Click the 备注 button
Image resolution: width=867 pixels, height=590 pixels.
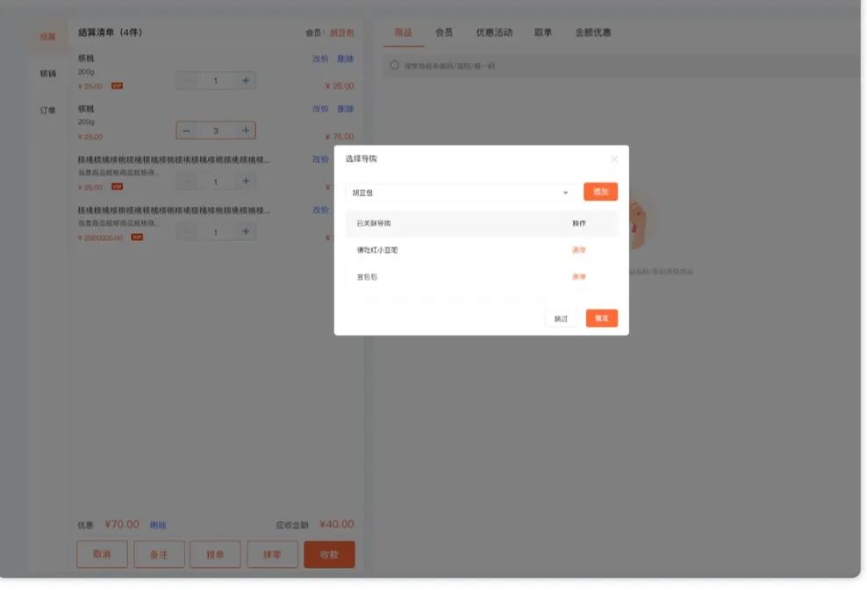point(159,554)
